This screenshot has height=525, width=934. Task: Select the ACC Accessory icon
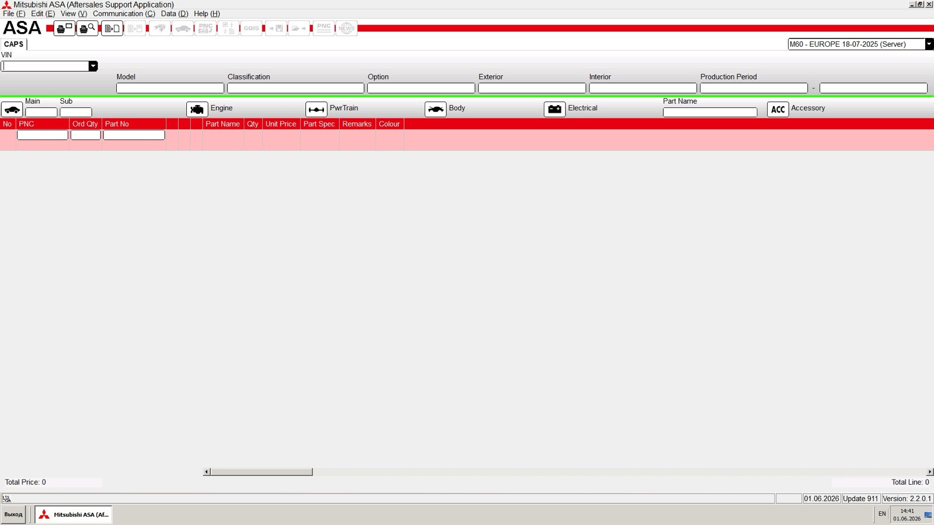778,110
